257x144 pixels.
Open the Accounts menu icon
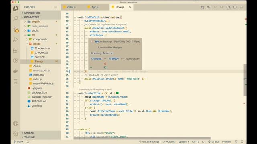coord(16,124)
